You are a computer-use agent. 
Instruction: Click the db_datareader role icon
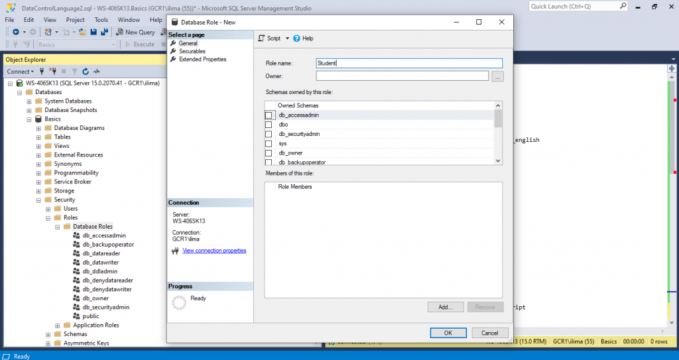tap(77, 253)
